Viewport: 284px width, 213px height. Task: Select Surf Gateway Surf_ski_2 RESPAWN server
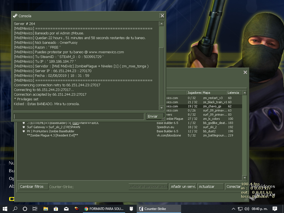[x=129, y=127]
